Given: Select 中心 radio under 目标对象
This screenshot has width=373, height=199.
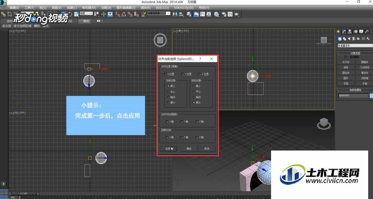Looking at the screenshot, I should 194,91.
